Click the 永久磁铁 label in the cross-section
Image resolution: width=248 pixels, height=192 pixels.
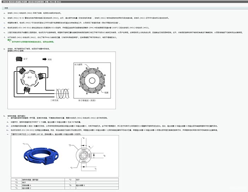79,65
